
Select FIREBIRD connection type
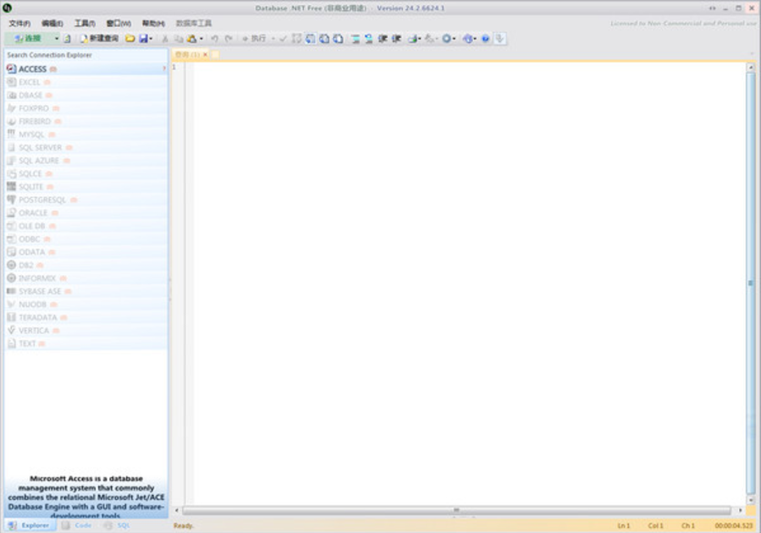pos(85,121)
